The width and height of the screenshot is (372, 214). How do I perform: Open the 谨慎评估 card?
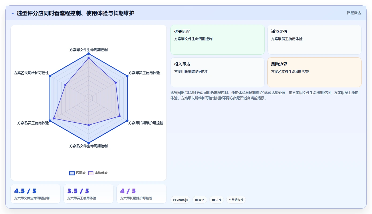coord(314,40)
